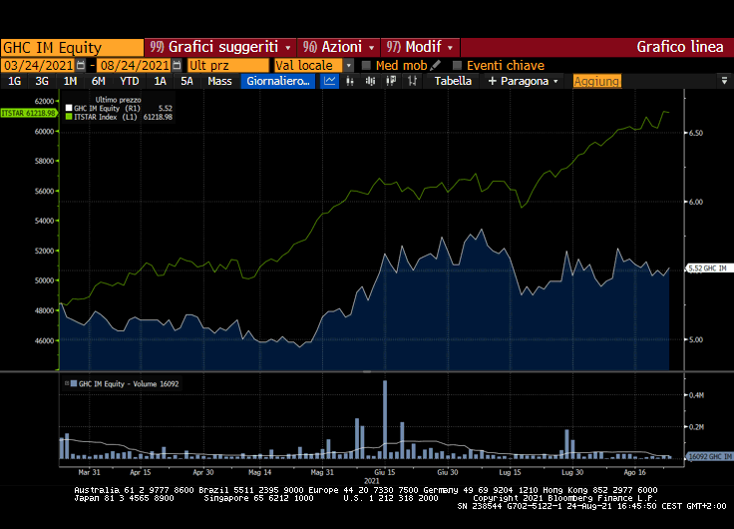734x529 pixels.
Task: Open the start date calendar picker
Action: pyautogui.click(x=81, y=65)
